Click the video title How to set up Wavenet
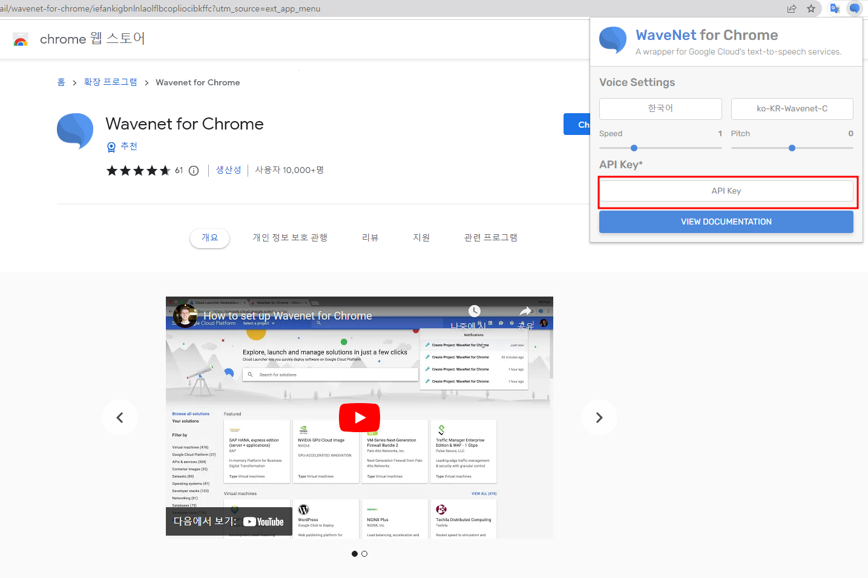This screenshot has height=578, width=868. [288, 316]
